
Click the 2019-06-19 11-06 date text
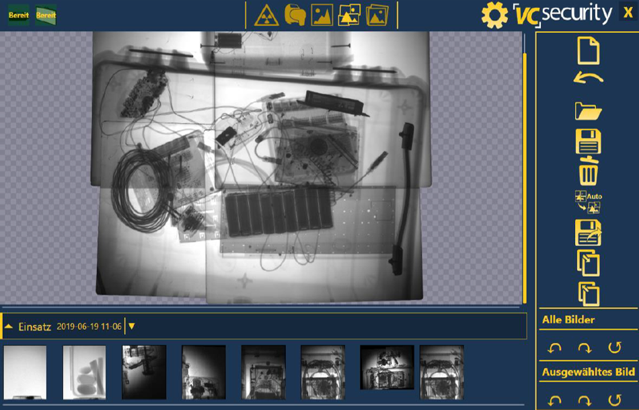click(89, 327)
